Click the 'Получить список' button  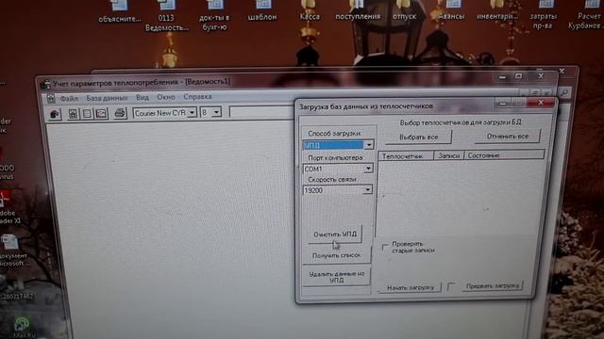[x=336, y=255]
